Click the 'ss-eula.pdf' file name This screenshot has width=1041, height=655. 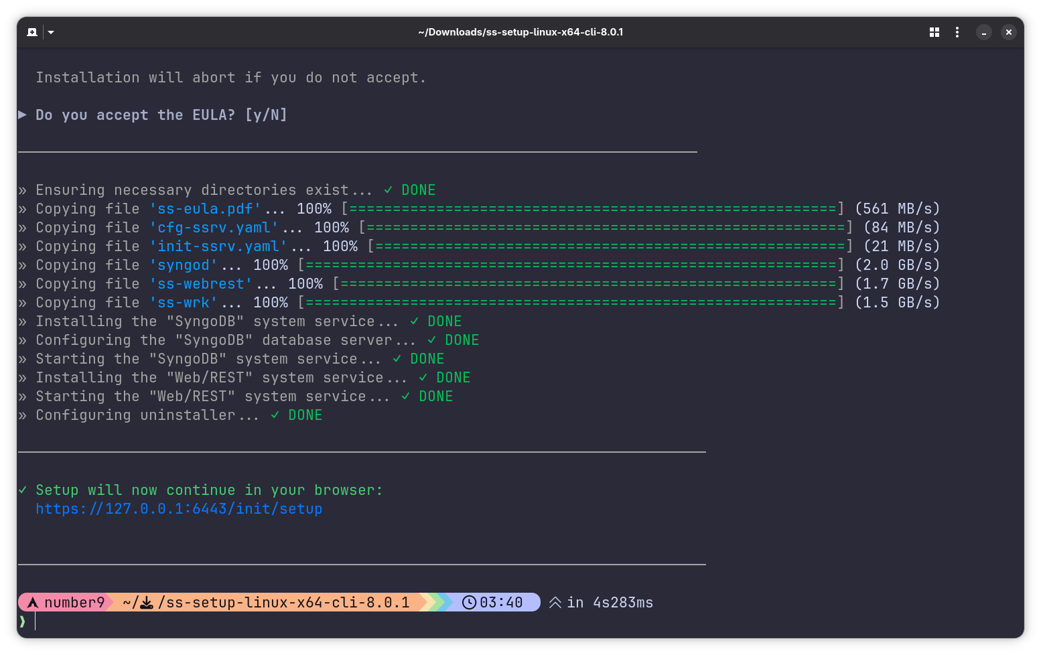[205, 209]
